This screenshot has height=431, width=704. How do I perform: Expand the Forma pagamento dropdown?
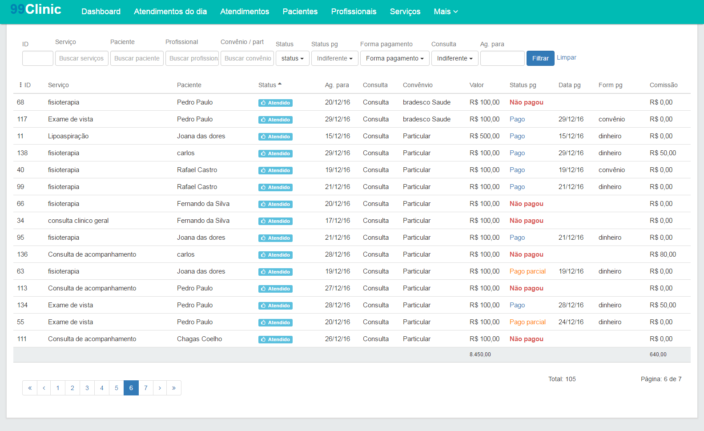pos(394,58)
